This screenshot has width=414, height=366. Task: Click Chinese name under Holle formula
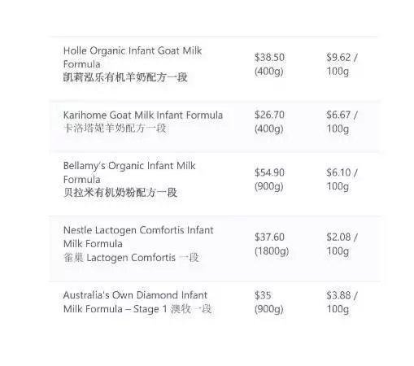[125, 77]
